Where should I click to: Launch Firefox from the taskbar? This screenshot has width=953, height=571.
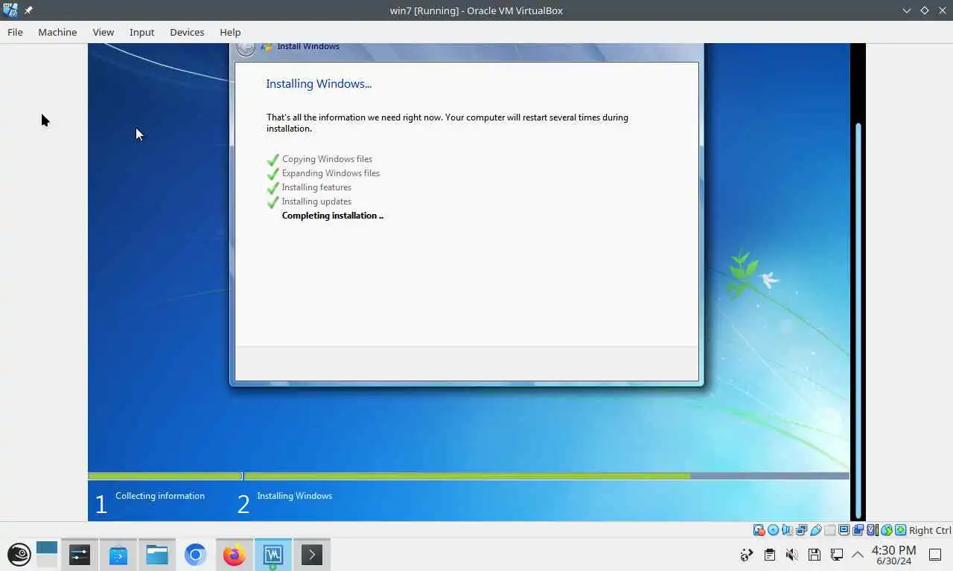tap(235, 555)
